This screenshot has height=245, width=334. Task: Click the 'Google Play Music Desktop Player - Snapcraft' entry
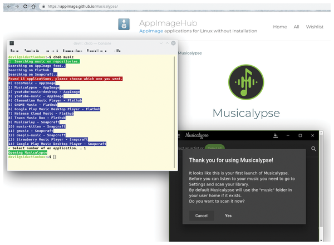pos(57,144)
